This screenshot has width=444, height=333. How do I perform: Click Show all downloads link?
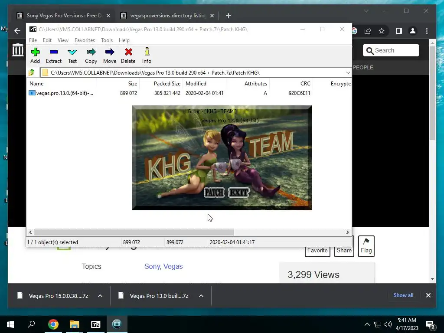coord(403,295)
